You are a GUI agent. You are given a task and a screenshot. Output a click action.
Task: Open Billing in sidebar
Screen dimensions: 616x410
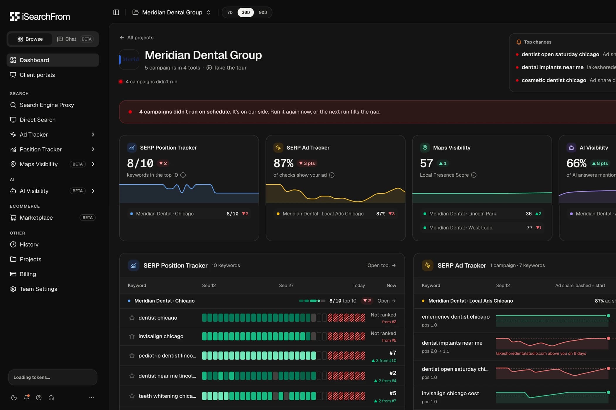pos(53,274)
